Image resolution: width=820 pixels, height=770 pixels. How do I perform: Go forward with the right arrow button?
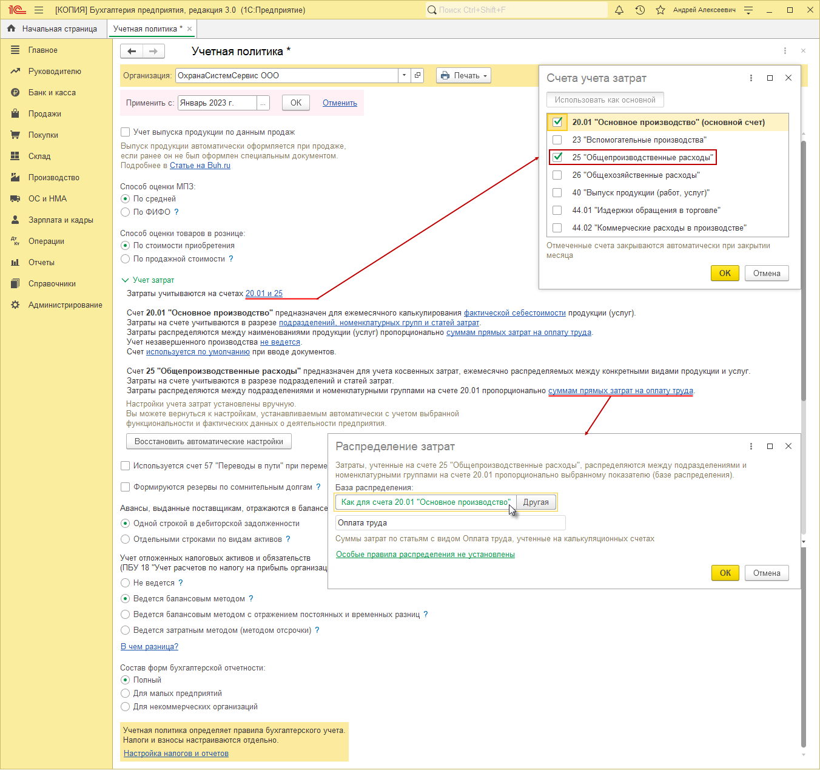point(153,52)
